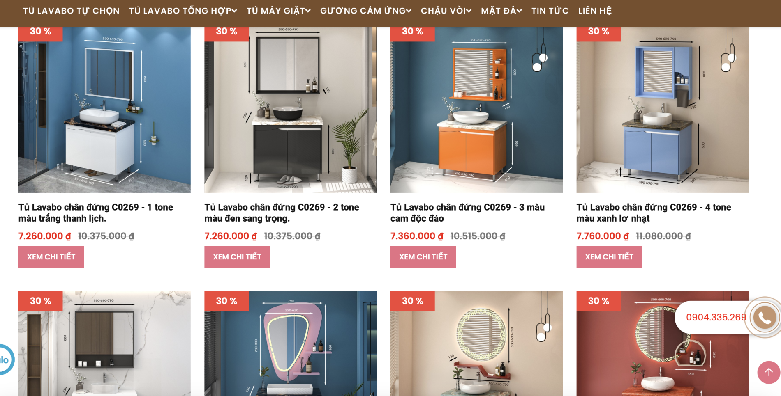
Task: Click XEM CHI TIẾT for blue C0269 cabinet
Action: tap(609, 257)
